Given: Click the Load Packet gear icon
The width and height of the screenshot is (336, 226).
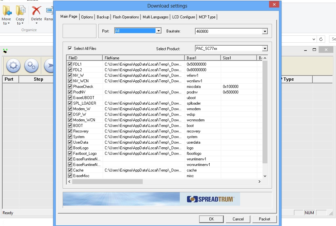Looking at the screenshot, I should 13,66.
